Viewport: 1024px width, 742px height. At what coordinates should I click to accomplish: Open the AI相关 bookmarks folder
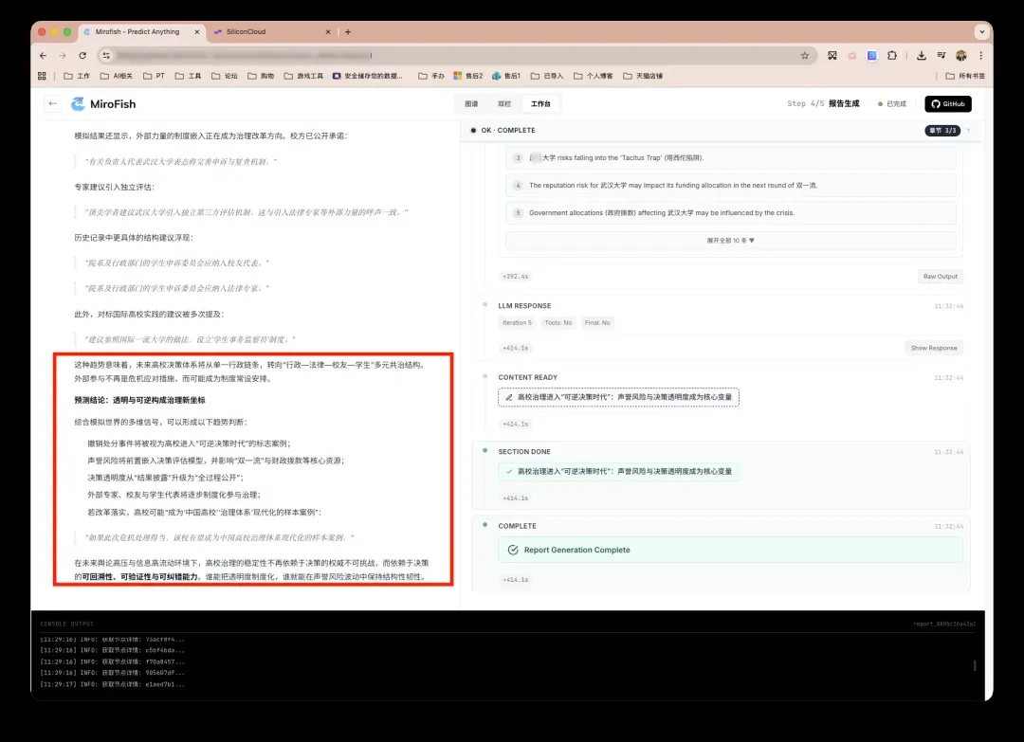click(119, 76)
